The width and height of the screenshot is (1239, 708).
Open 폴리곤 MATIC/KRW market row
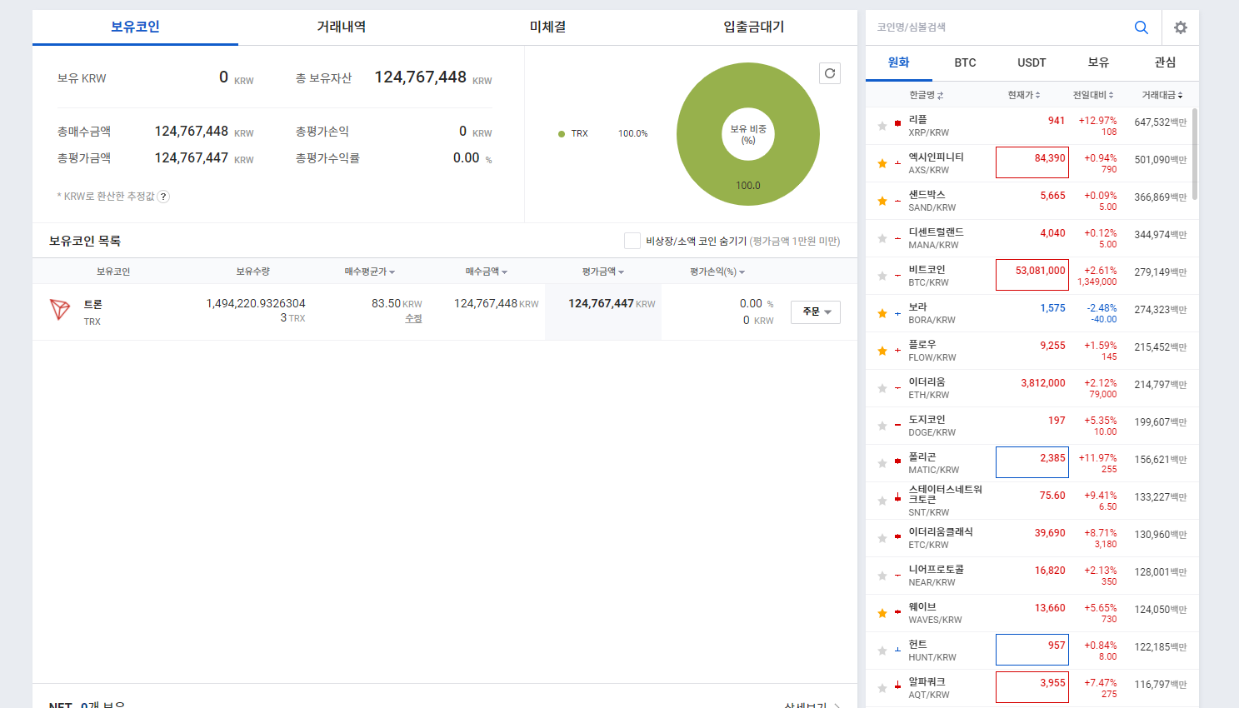pos(1029,463)
